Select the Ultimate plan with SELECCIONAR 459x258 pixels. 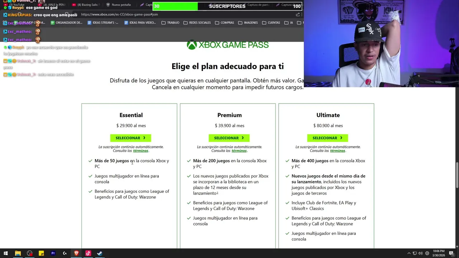tap(327, 138)
